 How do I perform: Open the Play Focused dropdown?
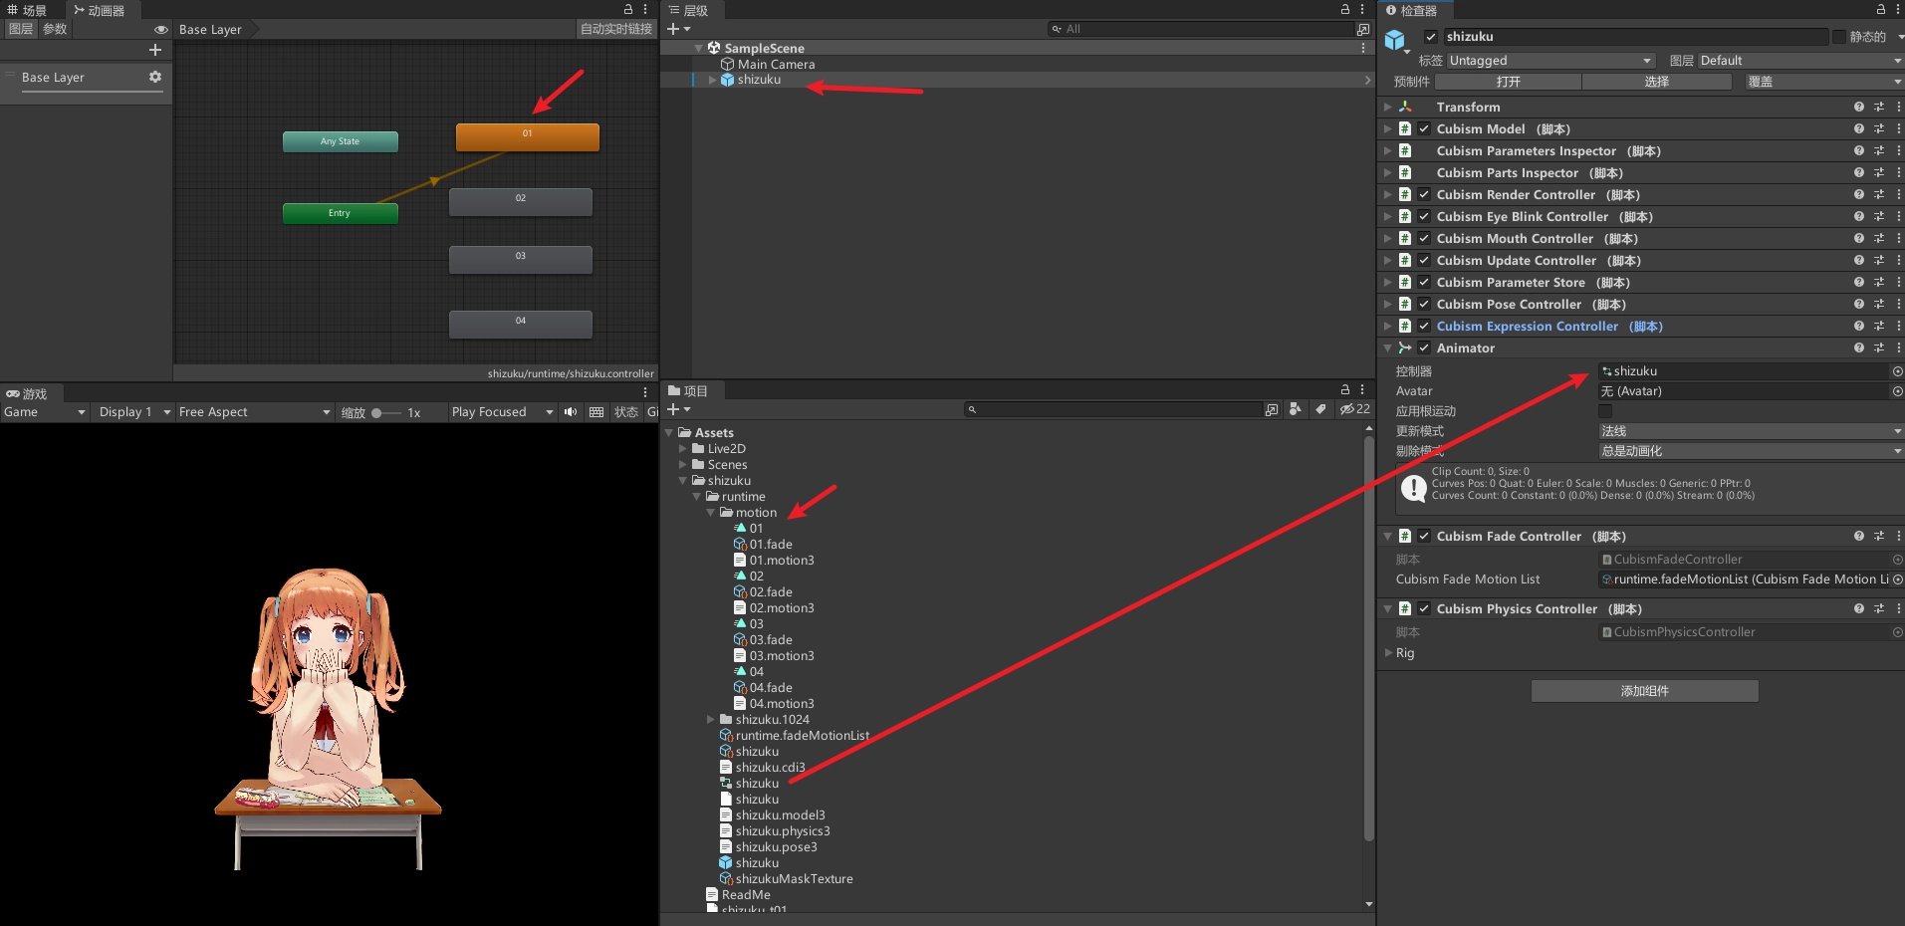(x=501, y=412)
